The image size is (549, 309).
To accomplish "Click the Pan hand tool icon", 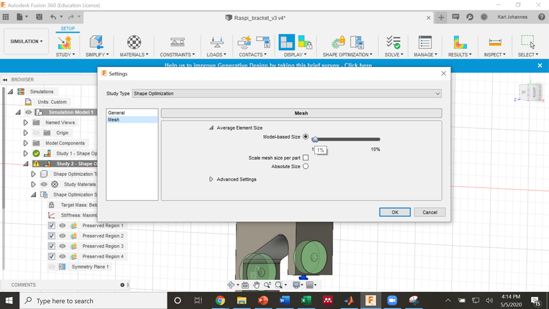I will 257,285.
